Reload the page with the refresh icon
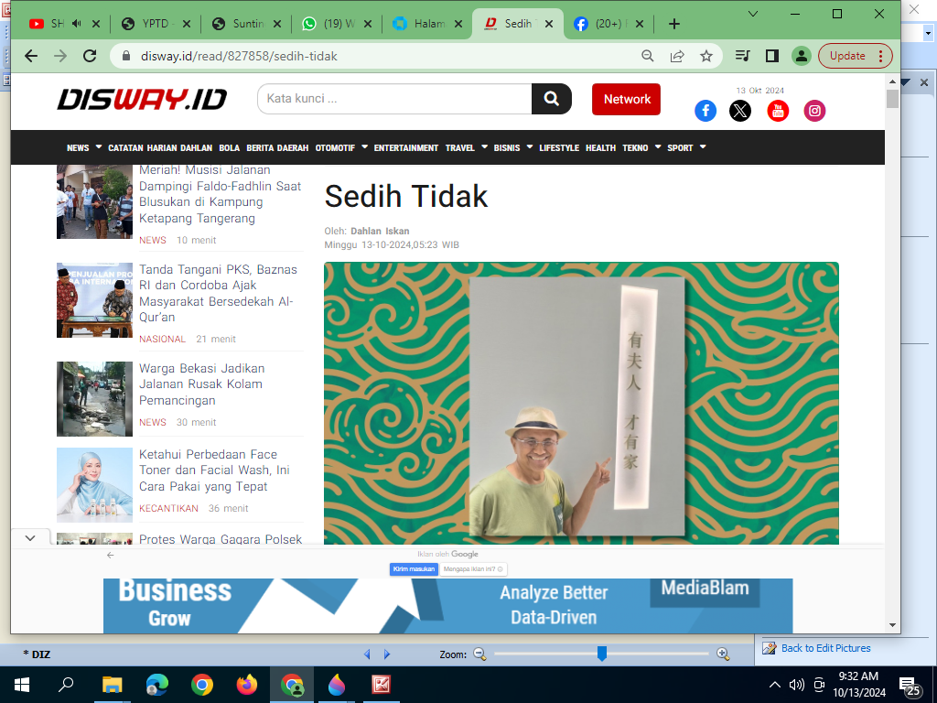The width and height of the screenshot is (937, 703). click(x=90, y=56)
